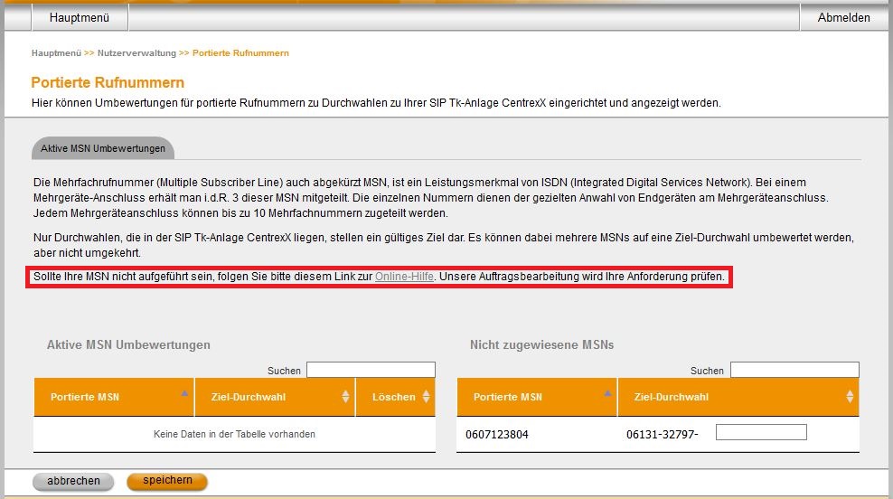Focus the Suchen field for Aktive MSN Umbewertungen
This screenshot has height=499, width=893.
371,370
